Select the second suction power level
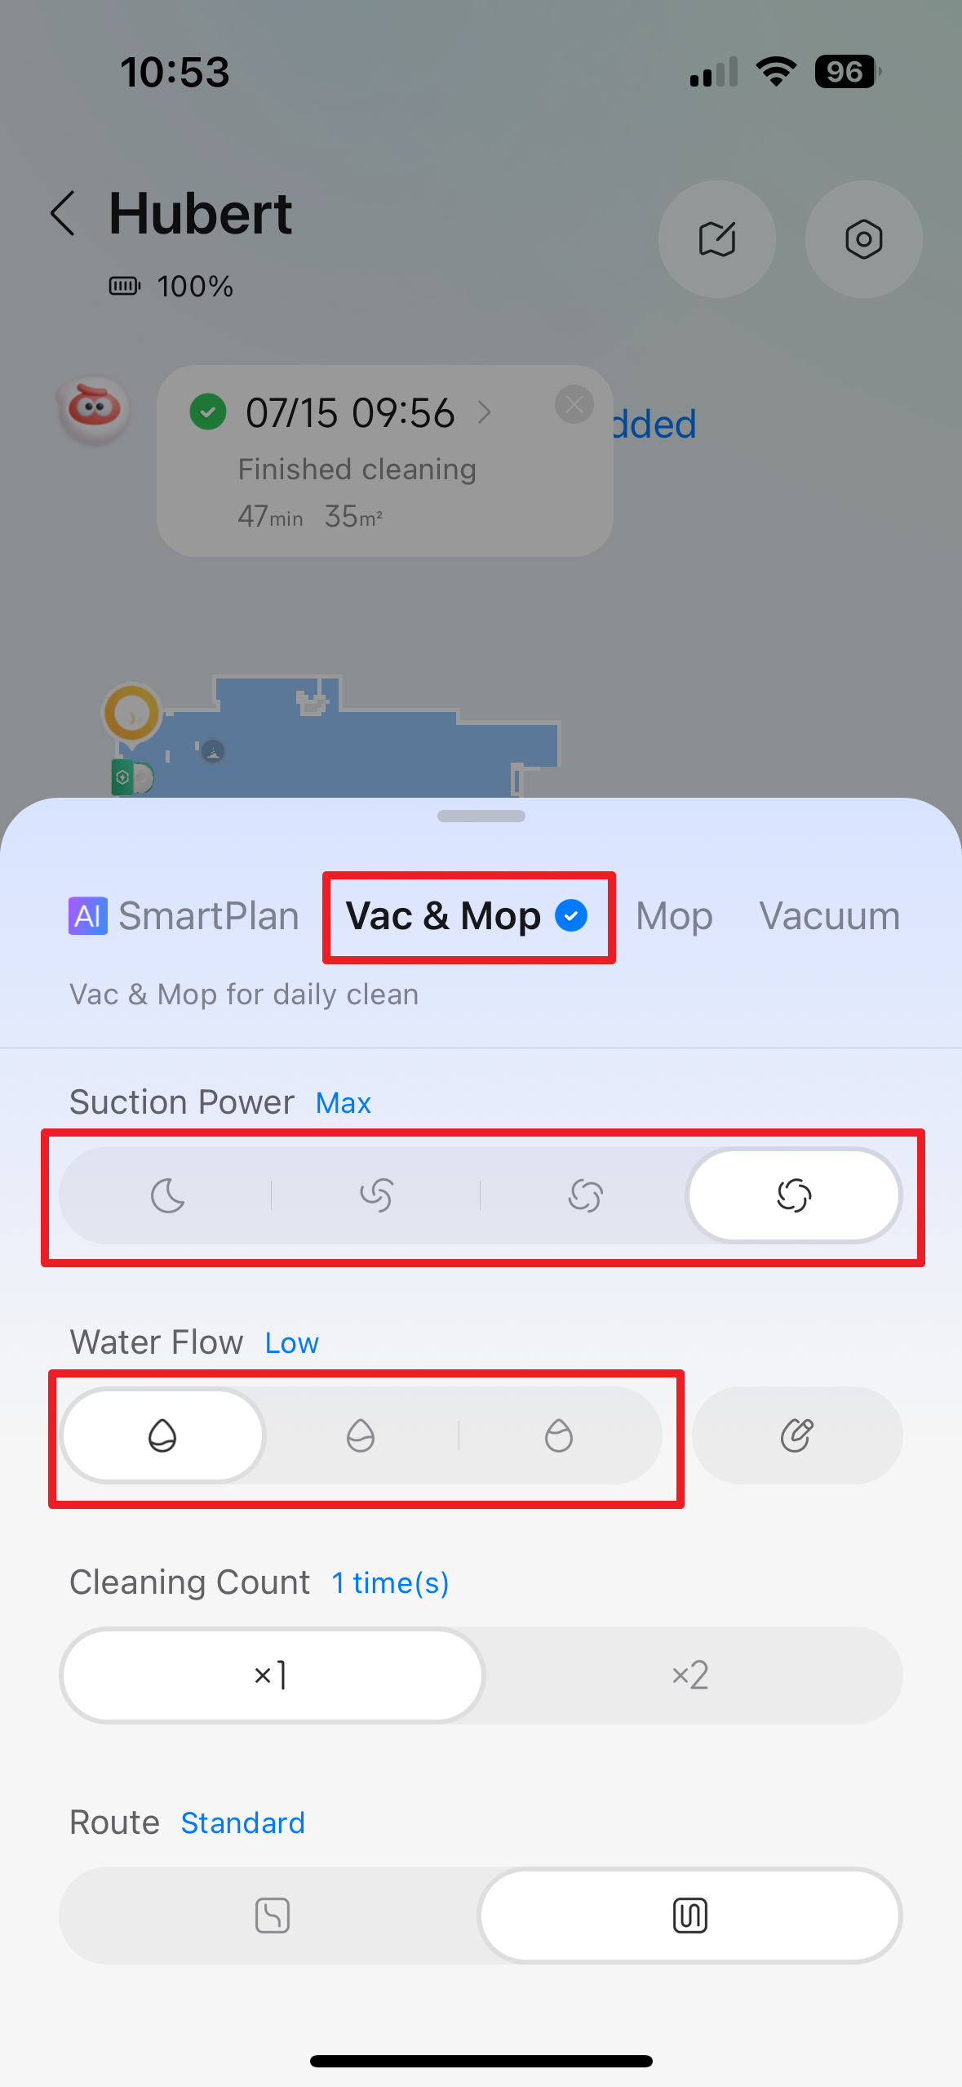Image resolution: width=962 pixels, height=2087 pixels. click(x=376, y=1196)
